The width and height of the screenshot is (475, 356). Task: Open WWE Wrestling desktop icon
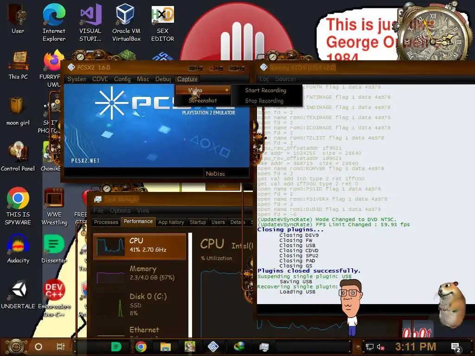point(54,206)
